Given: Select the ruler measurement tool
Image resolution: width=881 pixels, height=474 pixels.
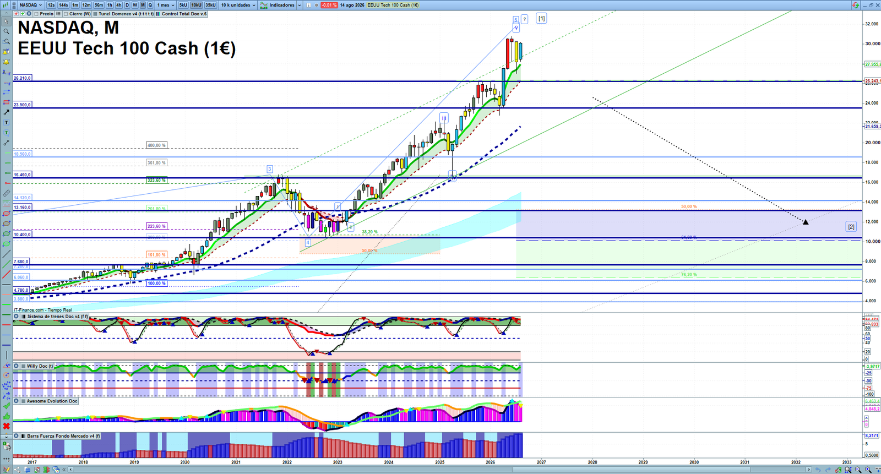Looking at the screenshot, I should (6, 194).
